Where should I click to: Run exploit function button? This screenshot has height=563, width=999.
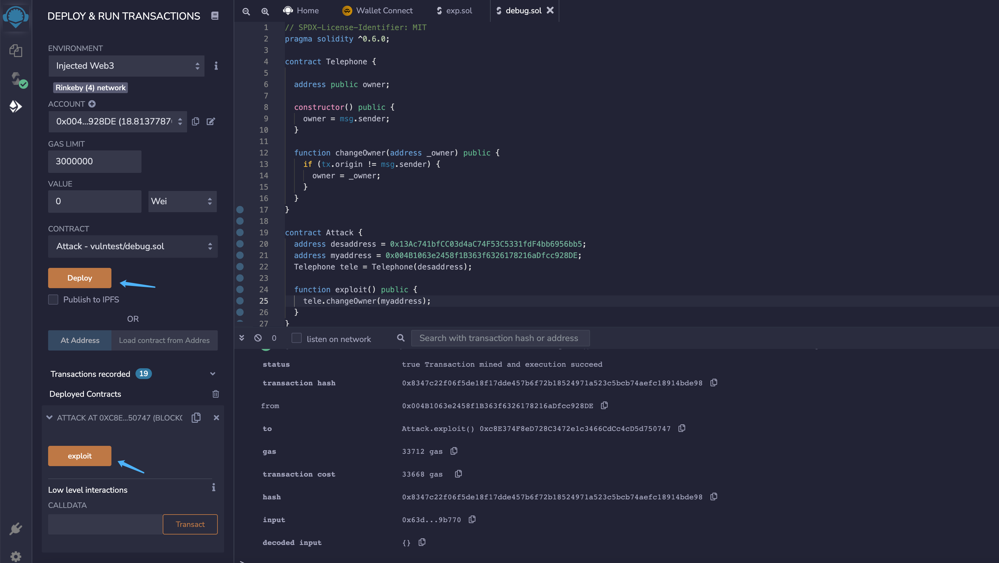79,456
